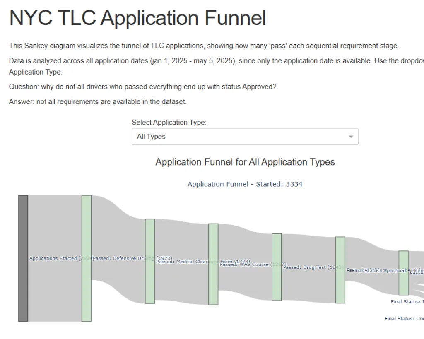Image resolution: width=424 pixels, height=339 pixels.
Task: Click the NYC TLC Application Funnel page heading
Action: click(x=137, y=18)
